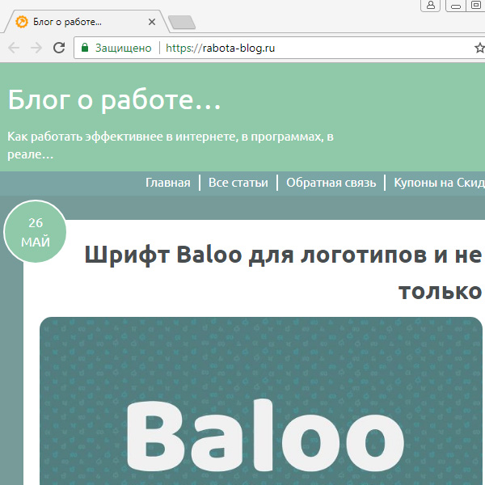This screenshot has width=485, height=485.
Task: Click the browser back arrow
Action: 14,48
